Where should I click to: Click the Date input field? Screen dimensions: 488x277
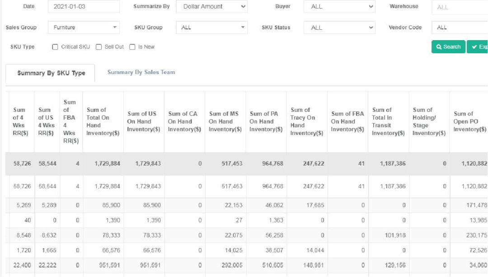[x=84, y=7]
